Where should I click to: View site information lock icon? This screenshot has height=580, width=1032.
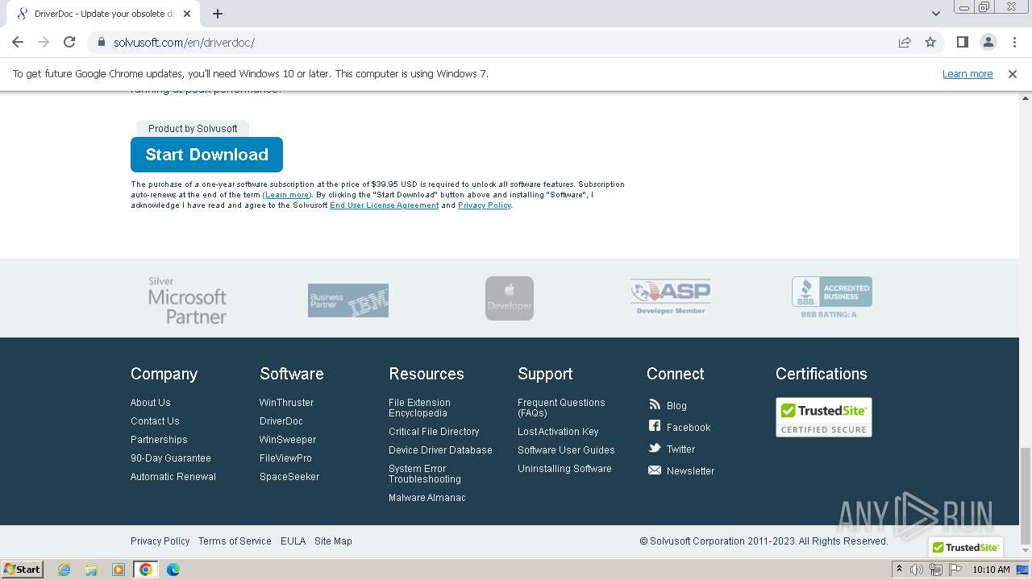click(x=101, y=42)
